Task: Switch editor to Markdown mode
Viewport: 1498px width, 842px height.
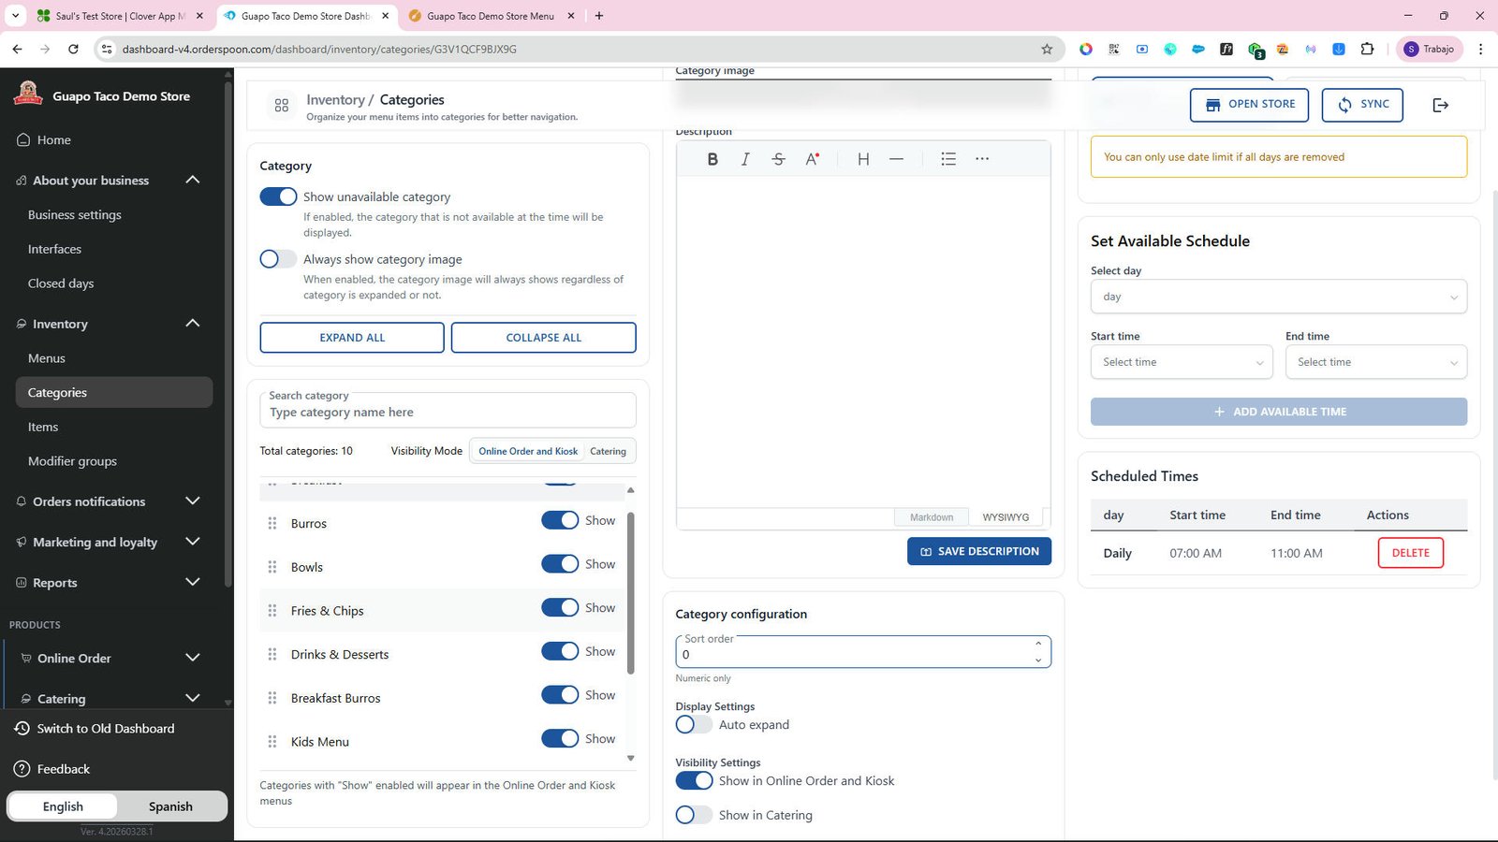Action: point(932,517)
